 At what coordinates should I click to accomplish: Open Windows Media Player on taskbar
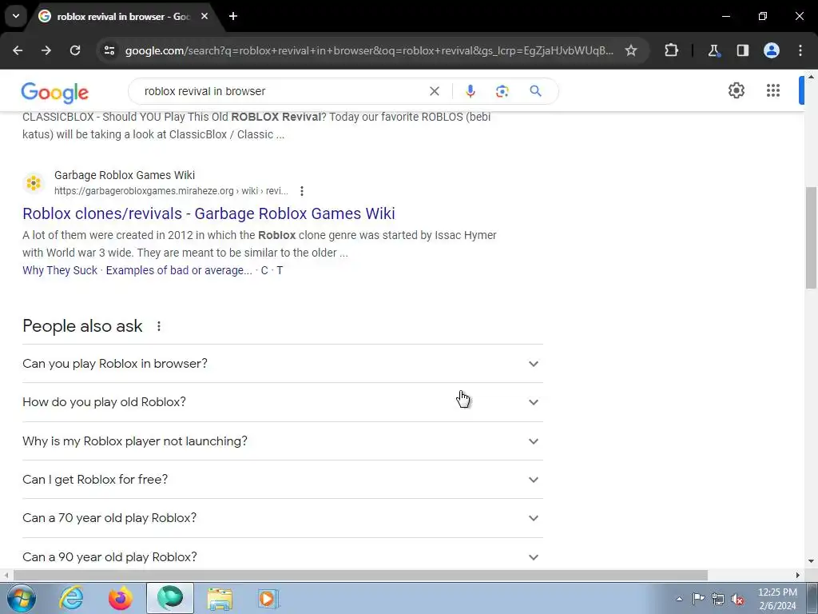click(x=268, y=598)
